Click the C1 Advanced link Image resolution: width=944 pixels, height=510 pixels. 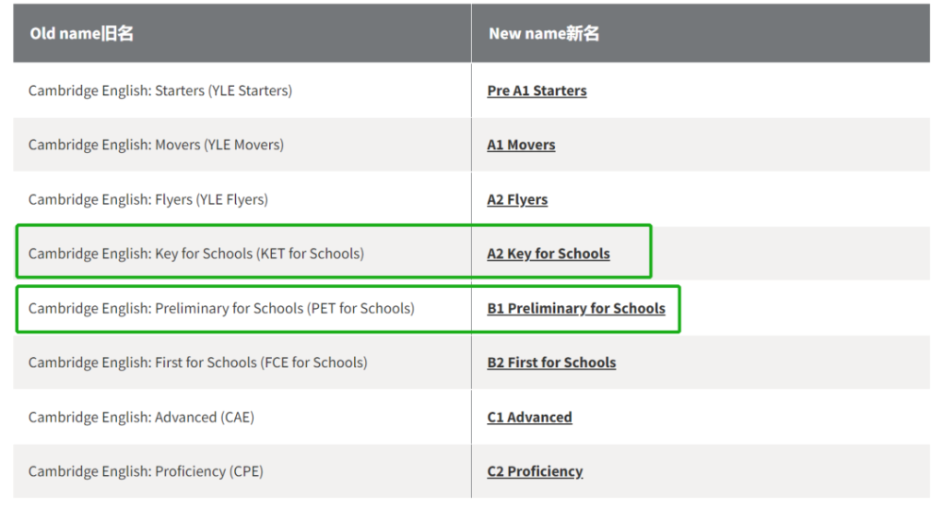tap(529, 417)
